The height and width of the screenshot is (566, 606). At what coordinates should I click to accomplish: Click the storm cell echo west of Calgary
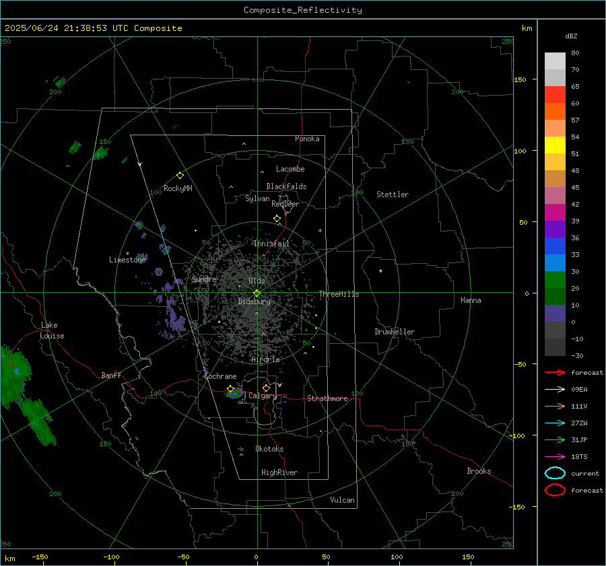pyautogui.click(x=234, y=394)
